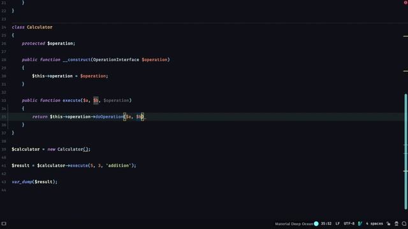
Task: Open the inspection profile icon in status bar
Action: 397,223
